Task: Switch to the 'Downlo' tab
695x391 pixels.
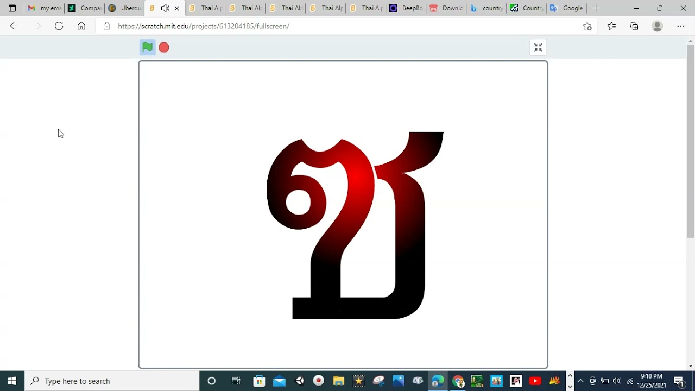Action: [x=446, y=8]
